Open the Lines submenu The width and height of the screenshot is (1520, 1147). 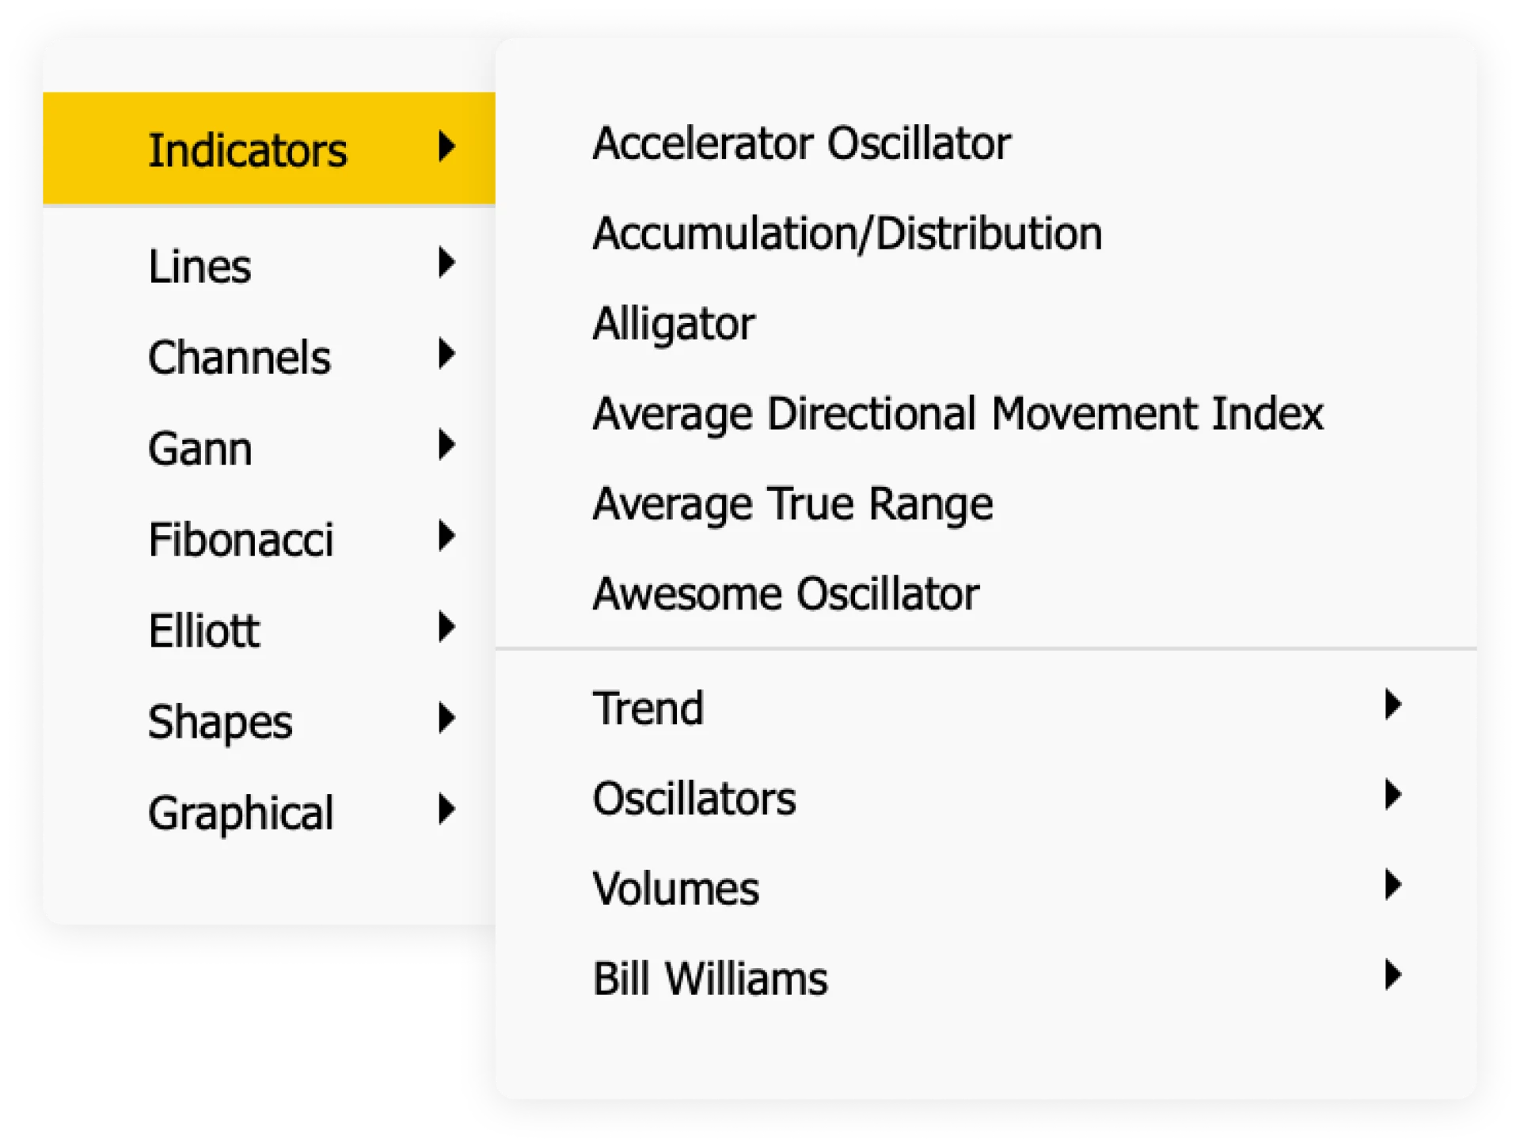(x=199, y=266)
